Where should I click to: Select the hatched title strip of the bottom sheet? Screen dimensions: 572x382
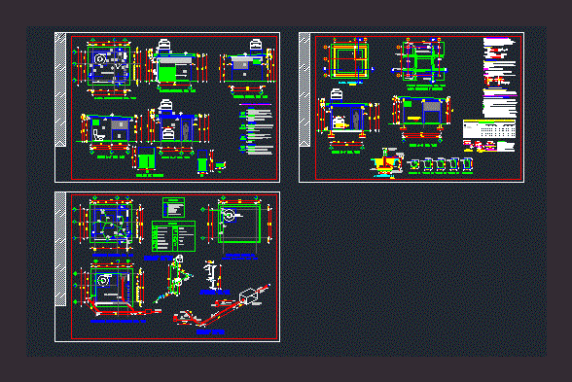[x=61, y=249]
